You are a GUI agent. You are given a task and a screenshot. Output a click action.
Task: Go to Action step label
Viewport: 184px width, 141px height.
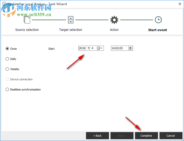pos(114,30)
